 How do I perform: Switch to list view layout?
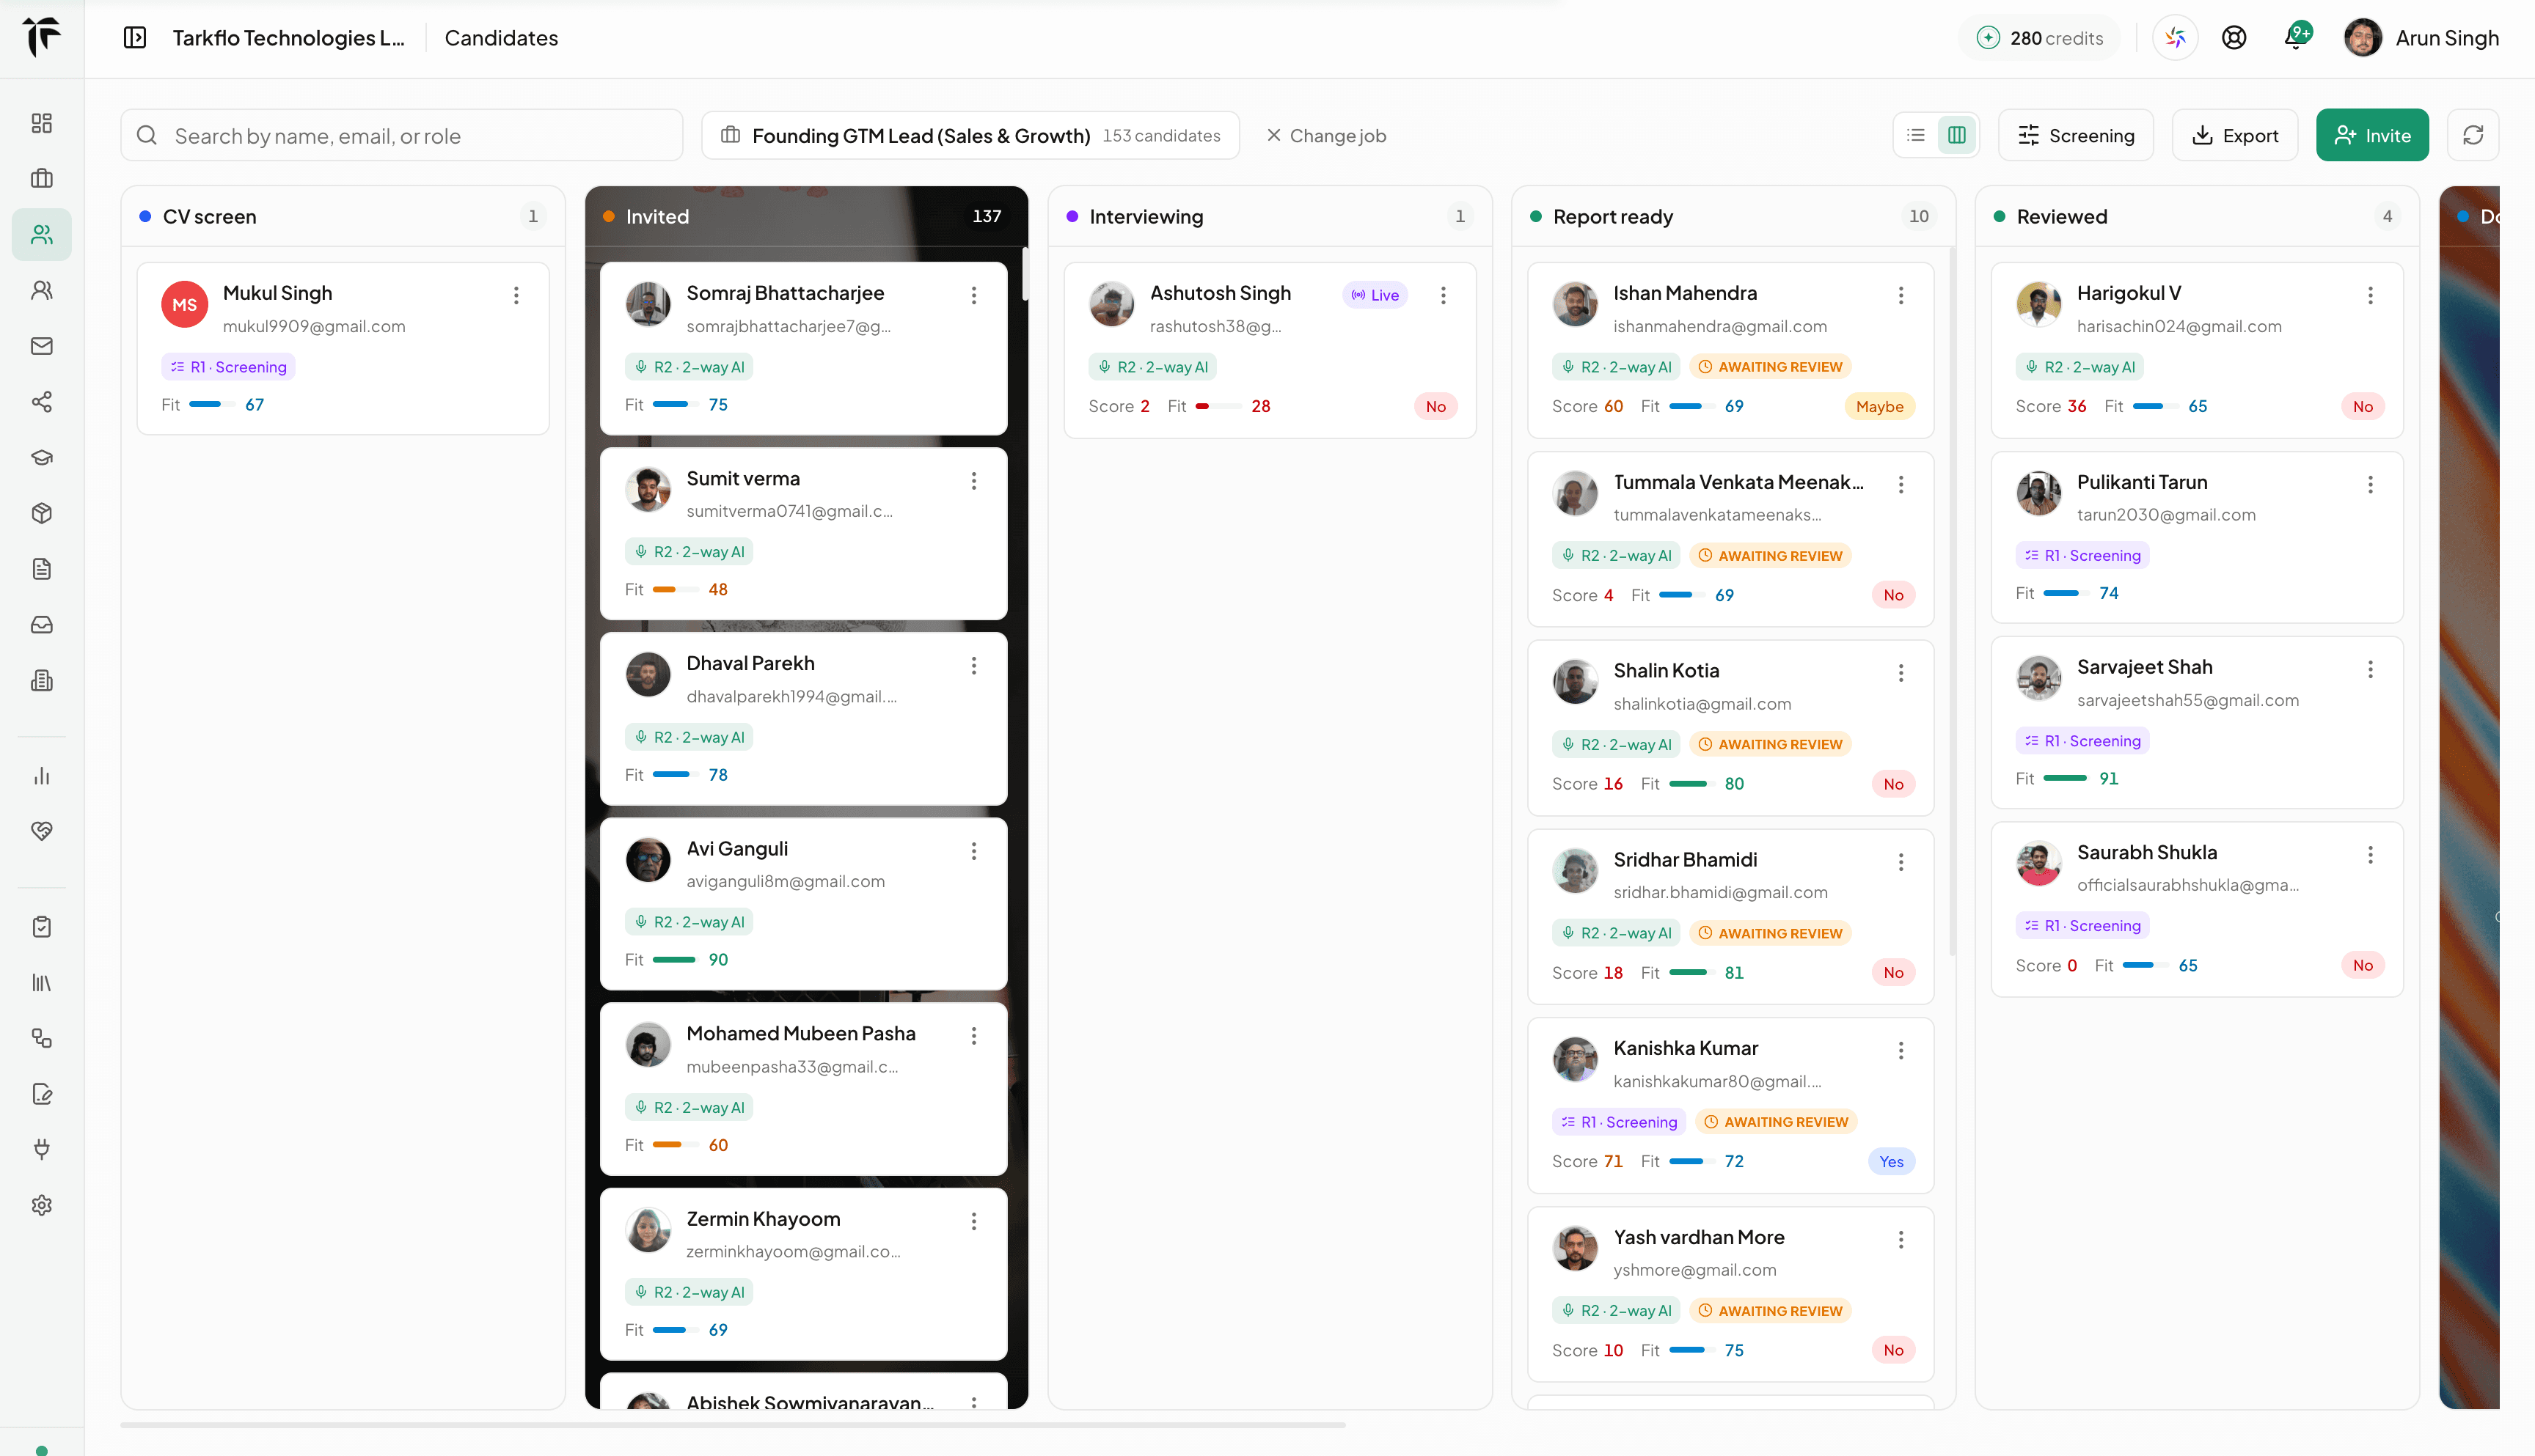coord(1916,135)
